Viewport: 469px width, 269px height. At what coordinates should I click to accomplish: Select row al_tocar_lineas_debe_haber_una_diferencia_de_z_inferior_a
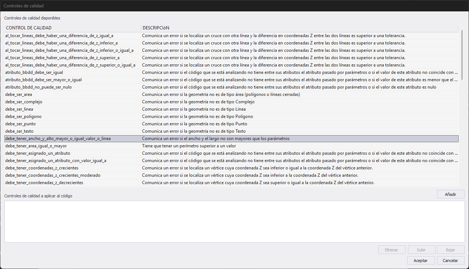coord(231,43)
